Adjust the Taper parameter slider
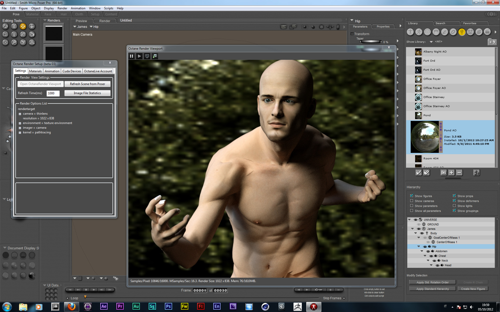500x312 pixels. 370,42
